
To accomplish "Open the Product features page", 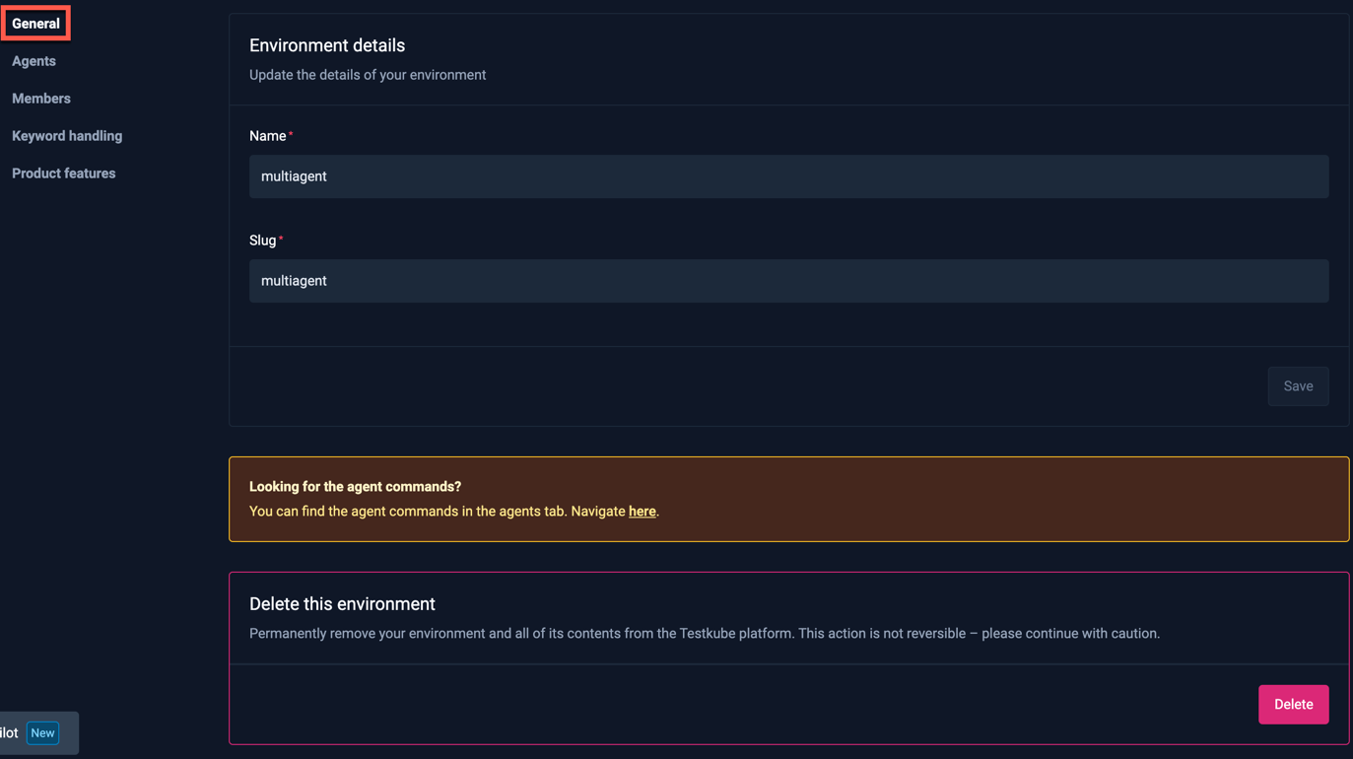I will 63,172.
